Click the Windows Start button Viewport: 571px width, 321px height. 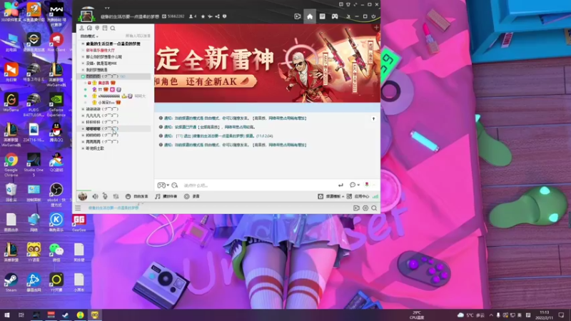7,315
